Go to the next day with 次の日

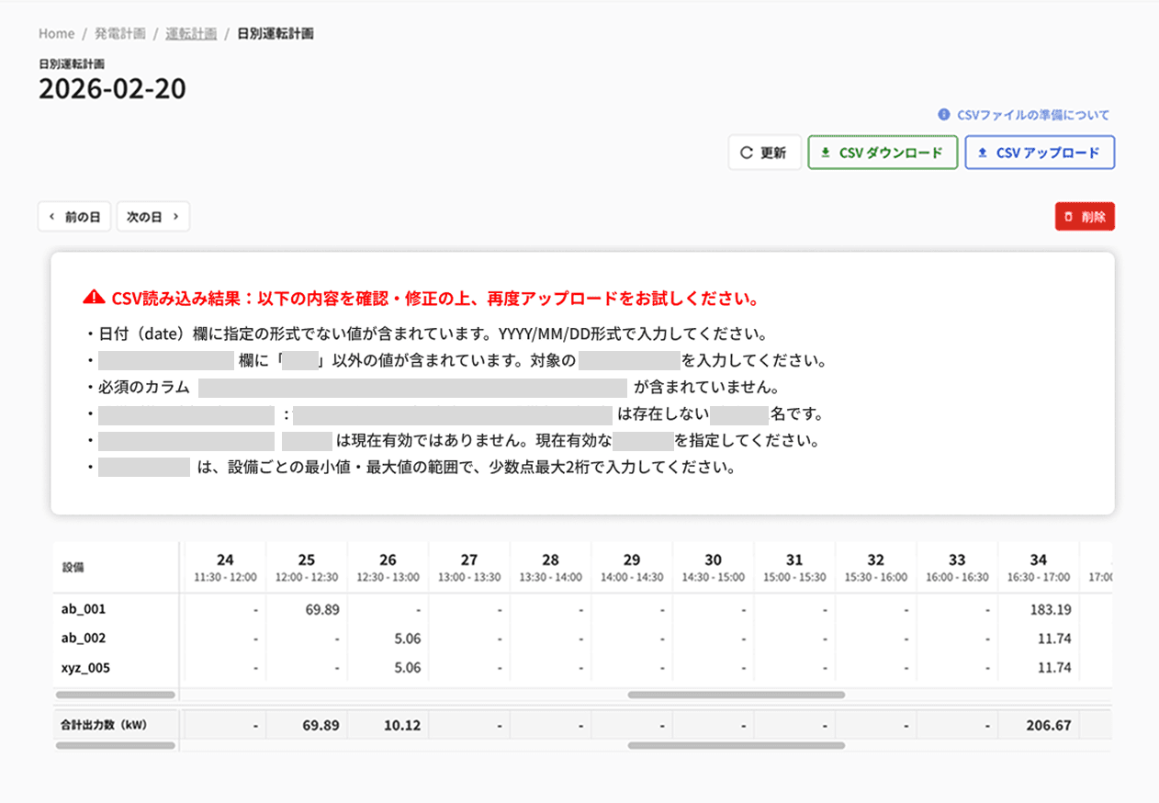[153, 217]
